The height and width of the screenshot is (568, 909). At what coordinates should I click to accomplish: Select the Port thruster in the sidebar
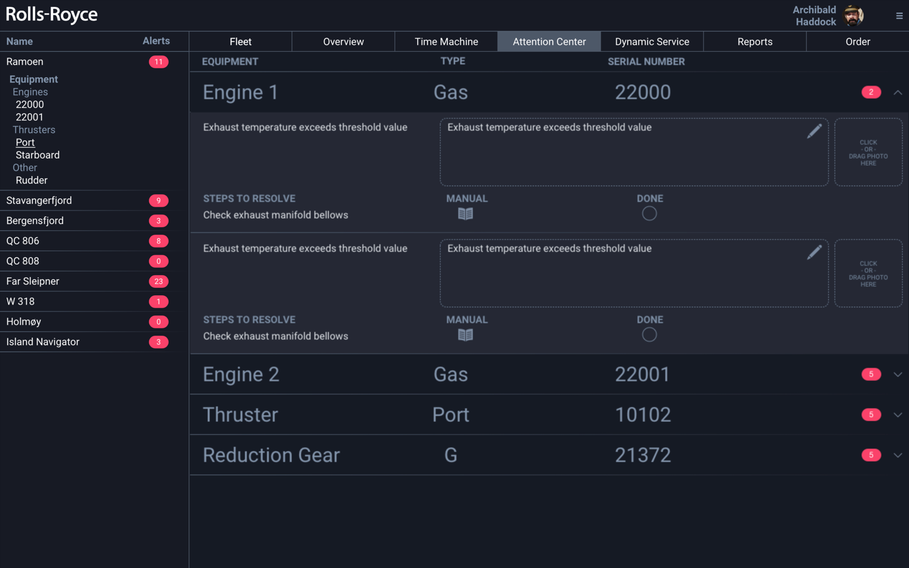tap(25, 142)
